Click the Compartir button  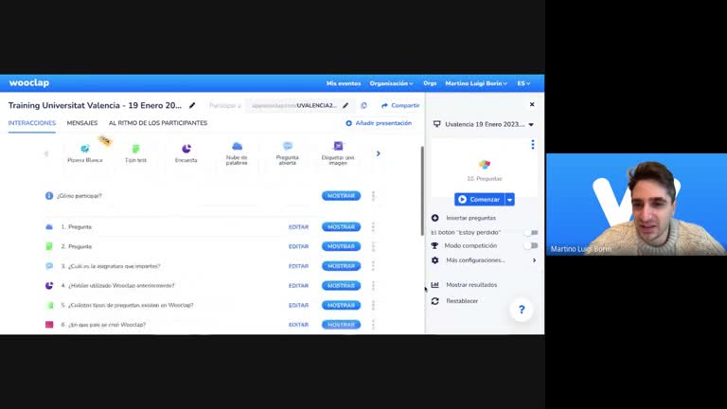(400, 106)
